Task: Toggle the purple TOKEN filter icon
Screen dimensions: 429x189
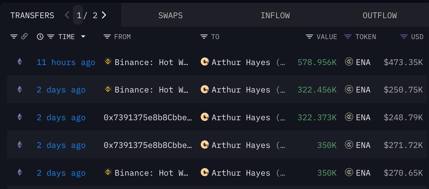Action: [348, 36]
